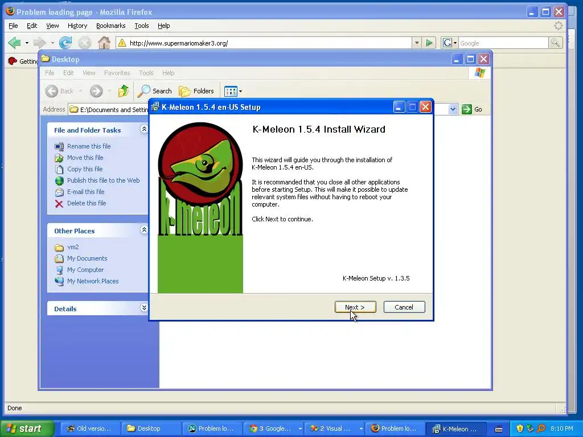Viewport: 583px width, 437px height.
Task: Click Next in K-Meleon setup wizard
Action: [x=355, y=307]
